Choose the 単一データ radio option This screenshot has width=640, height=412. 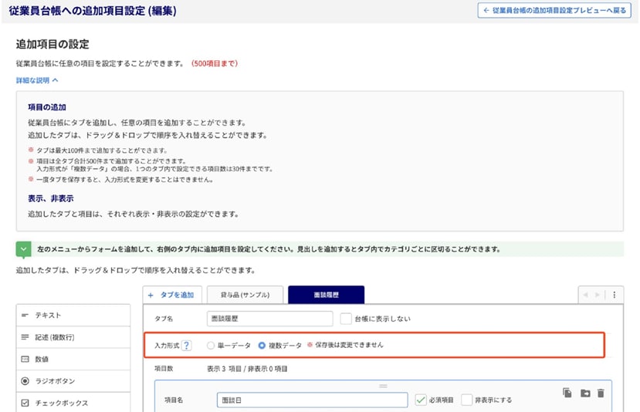coord(211,346)
